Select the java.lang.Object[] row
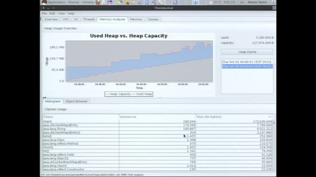 [x=158, y=158]
